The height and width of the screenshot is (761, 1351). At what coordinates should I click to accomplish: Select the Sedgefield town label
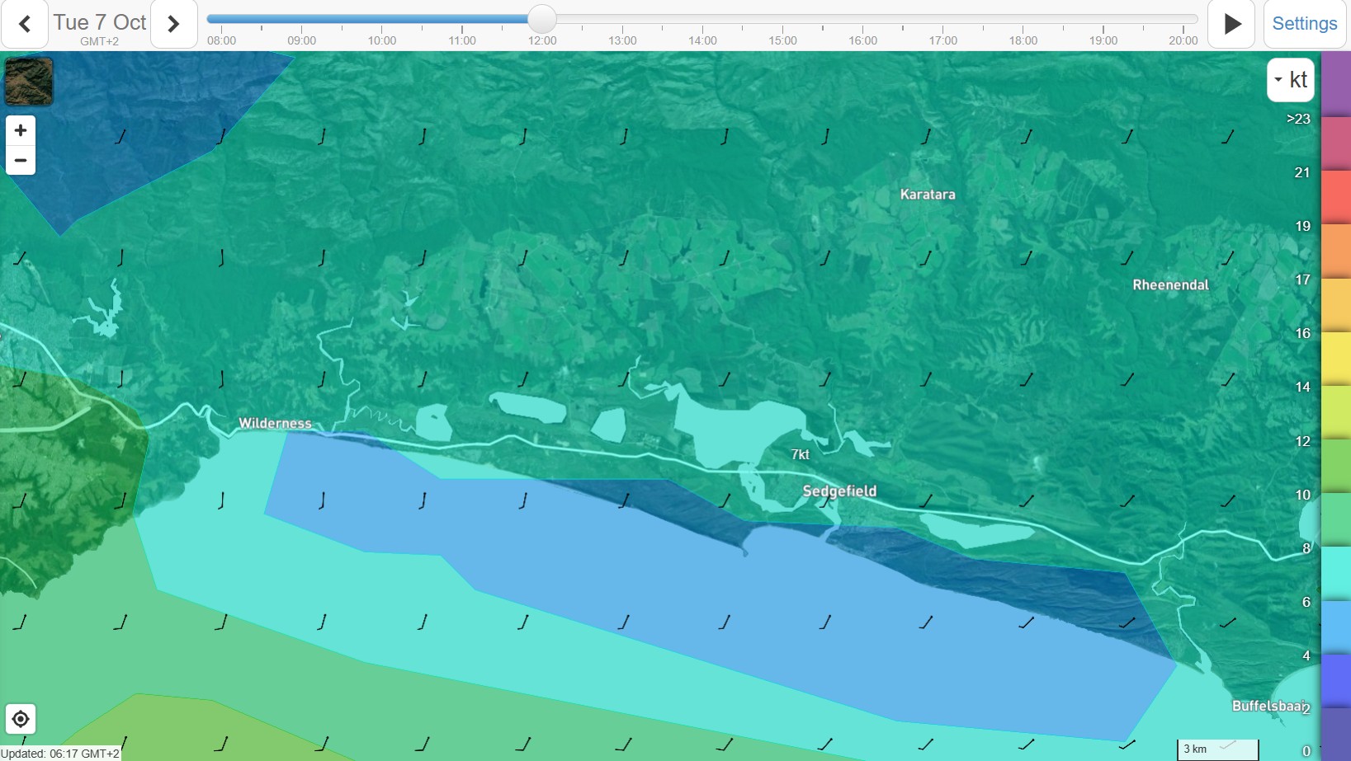tap(839, 491)
